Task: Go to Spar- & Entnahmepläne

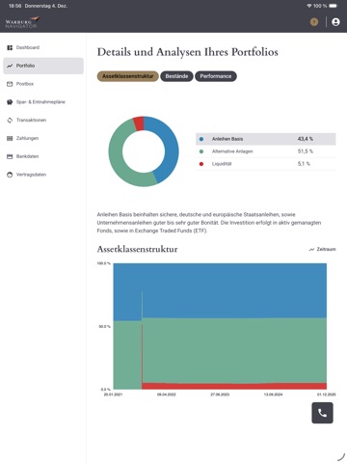Action: point(43,102)
